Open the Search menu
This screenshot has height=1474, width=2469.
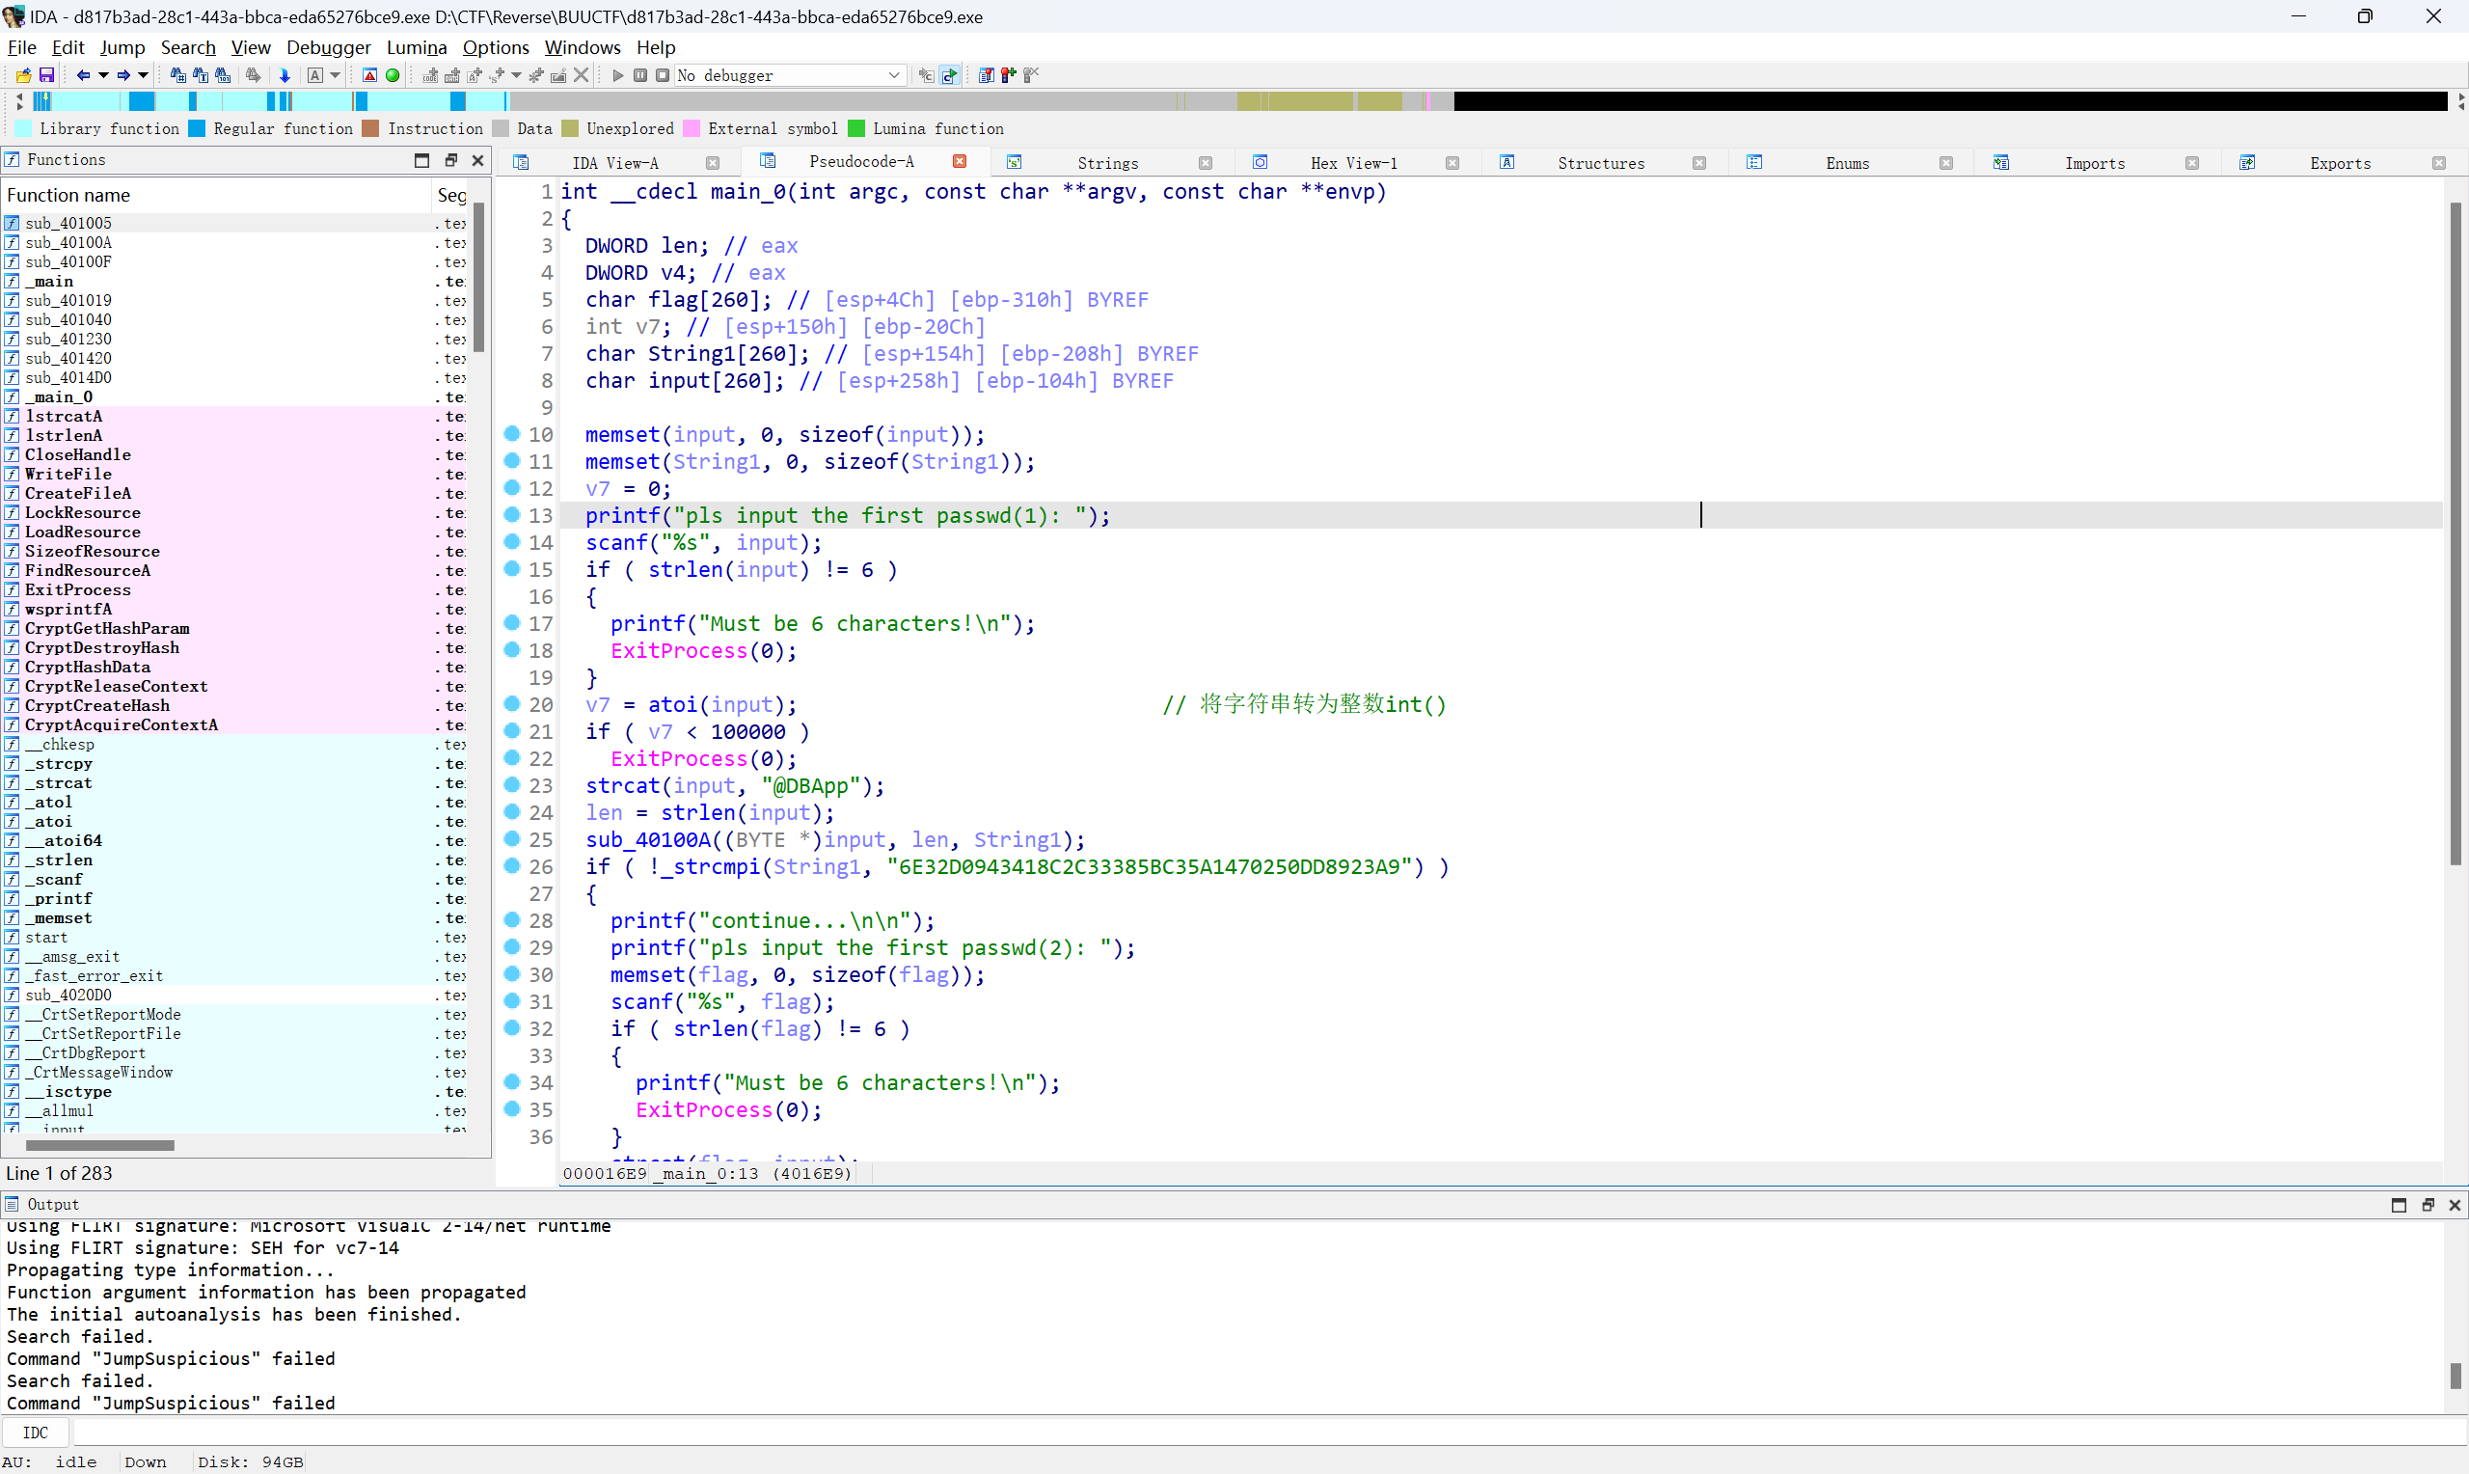(188, 46)
